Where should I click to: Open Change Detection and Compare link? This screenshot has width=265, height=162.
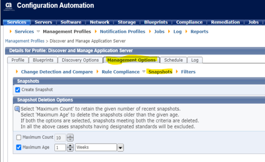pyautogui.click(x=57, y=72)
